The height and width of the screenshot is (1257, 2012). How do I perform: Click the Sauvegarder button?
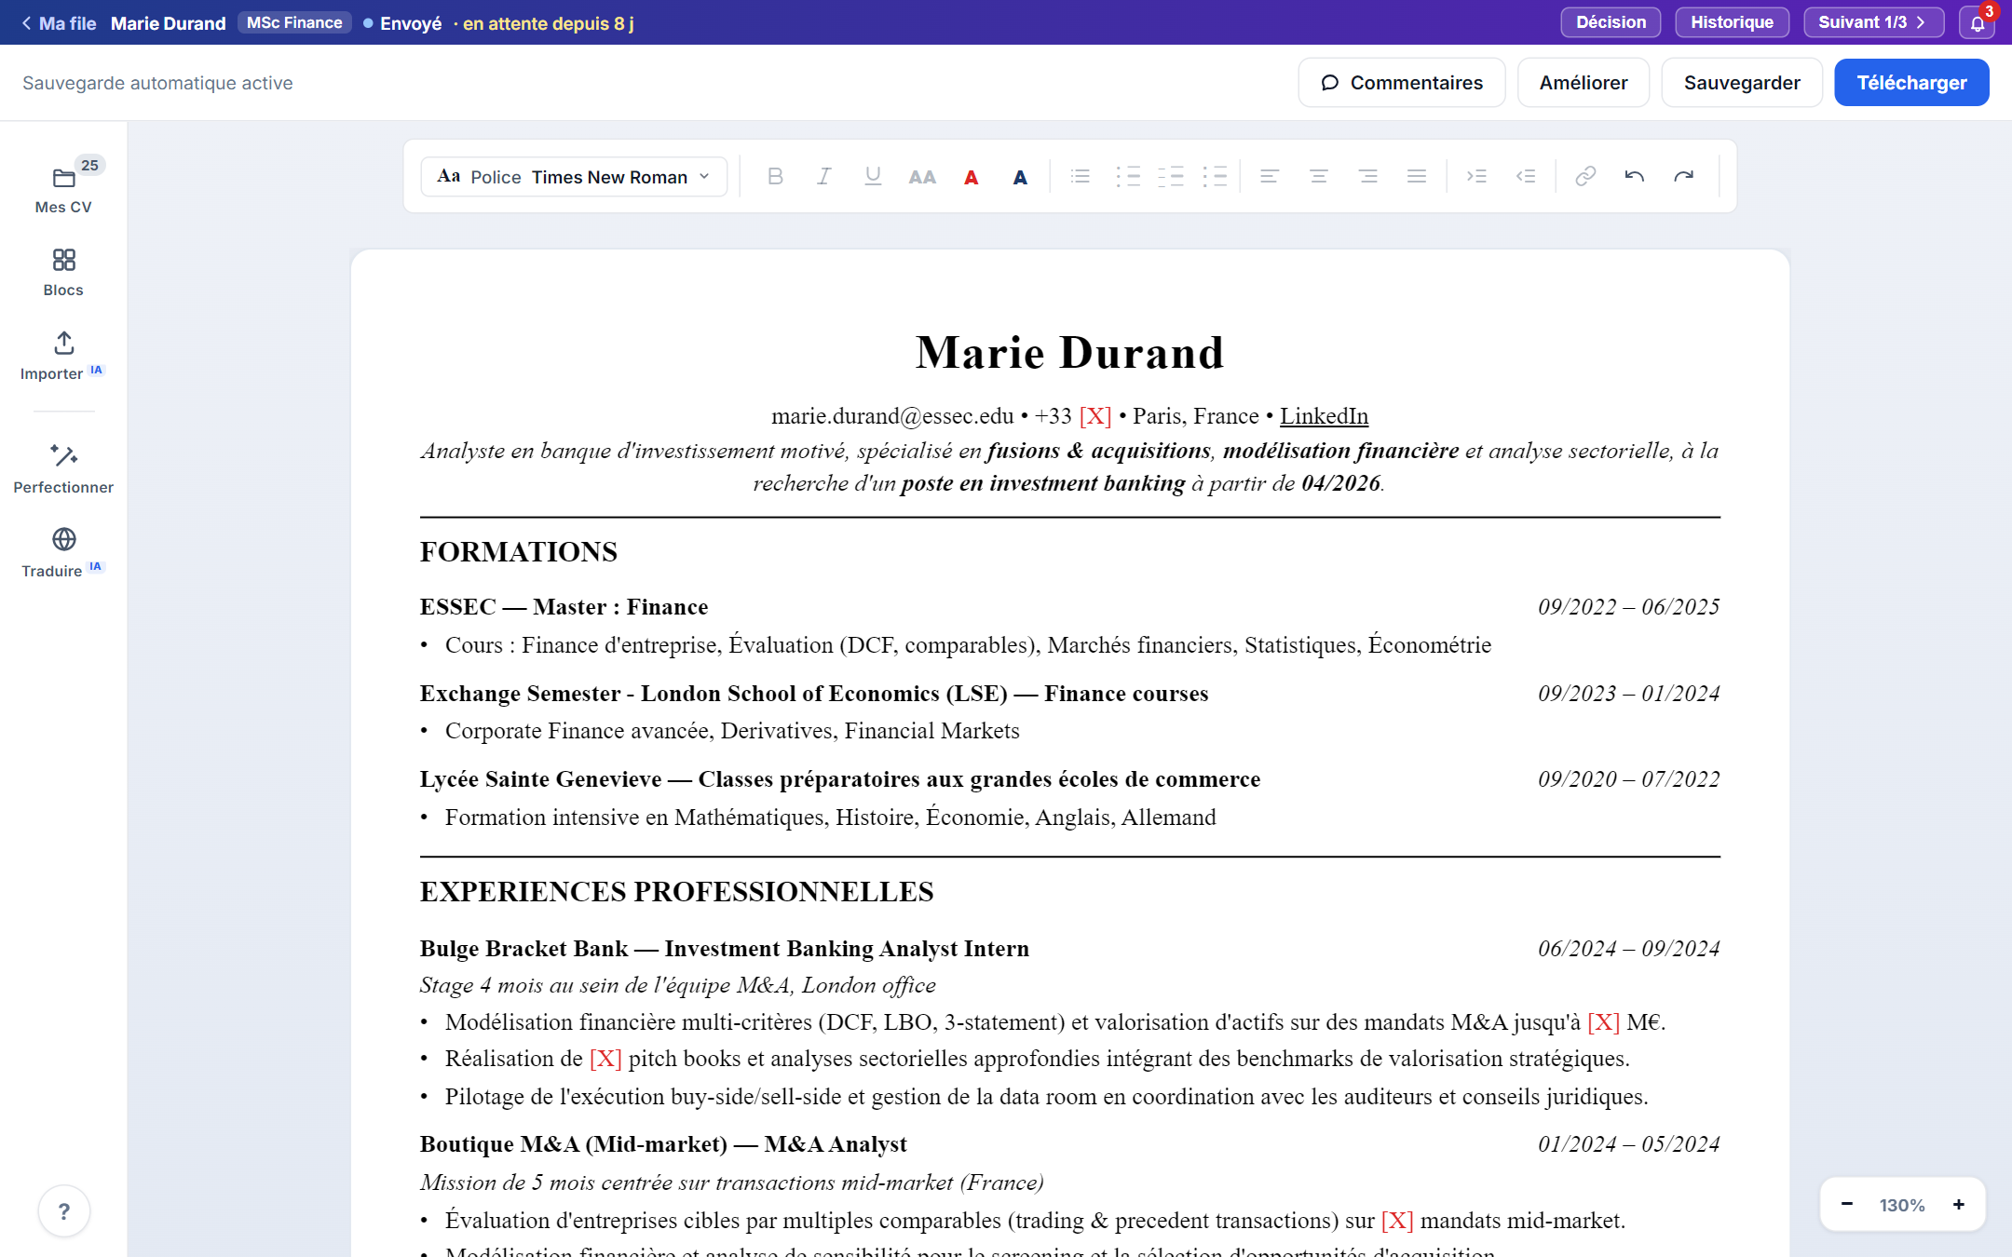(x=1742, y=83)
